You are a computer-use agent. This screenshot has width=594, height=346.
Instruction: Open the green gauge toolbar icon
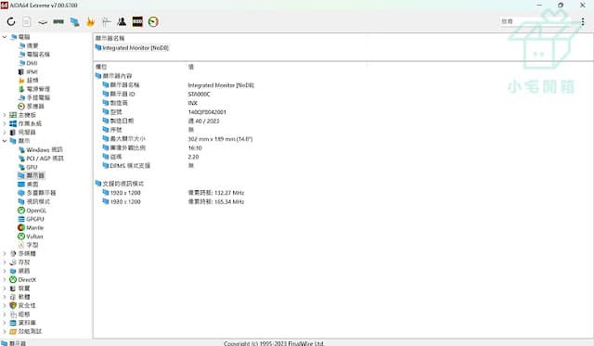click(x=153, y=21)
